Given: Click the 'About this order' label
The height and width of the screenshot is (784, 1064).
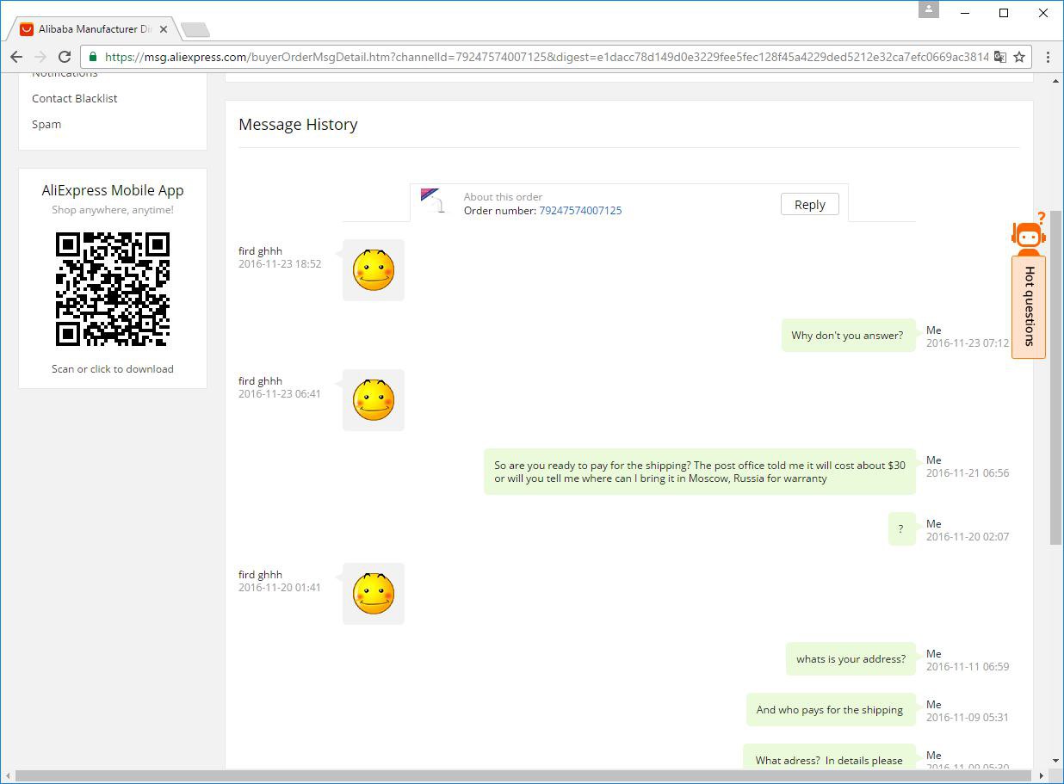Looking at the screenshot, I should pos(503,197).
